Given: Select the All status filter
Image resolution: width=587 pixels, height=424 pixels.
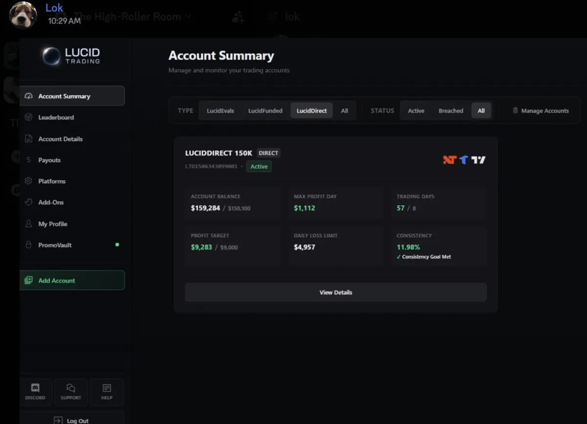Looking at the screenshot, I should 481,111.
